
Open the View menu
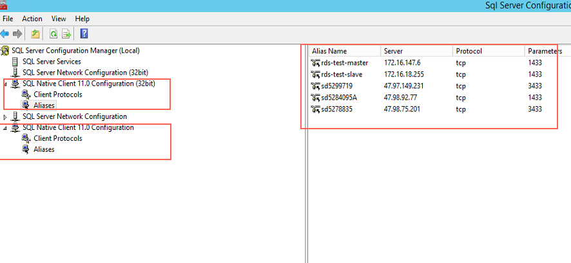click(x=59, y=19)
